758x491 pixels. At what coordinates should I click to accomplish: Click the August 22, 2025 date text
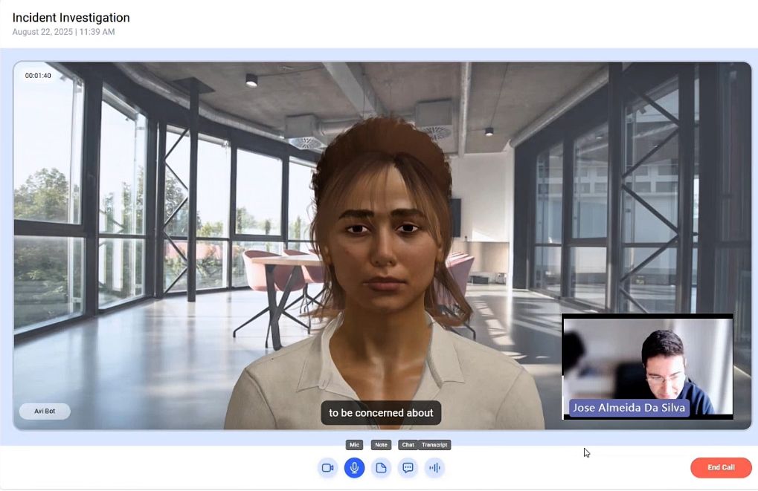coord(42,32)
